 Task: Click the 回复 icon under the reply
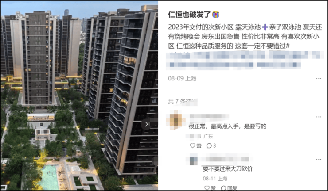point(229,188)
